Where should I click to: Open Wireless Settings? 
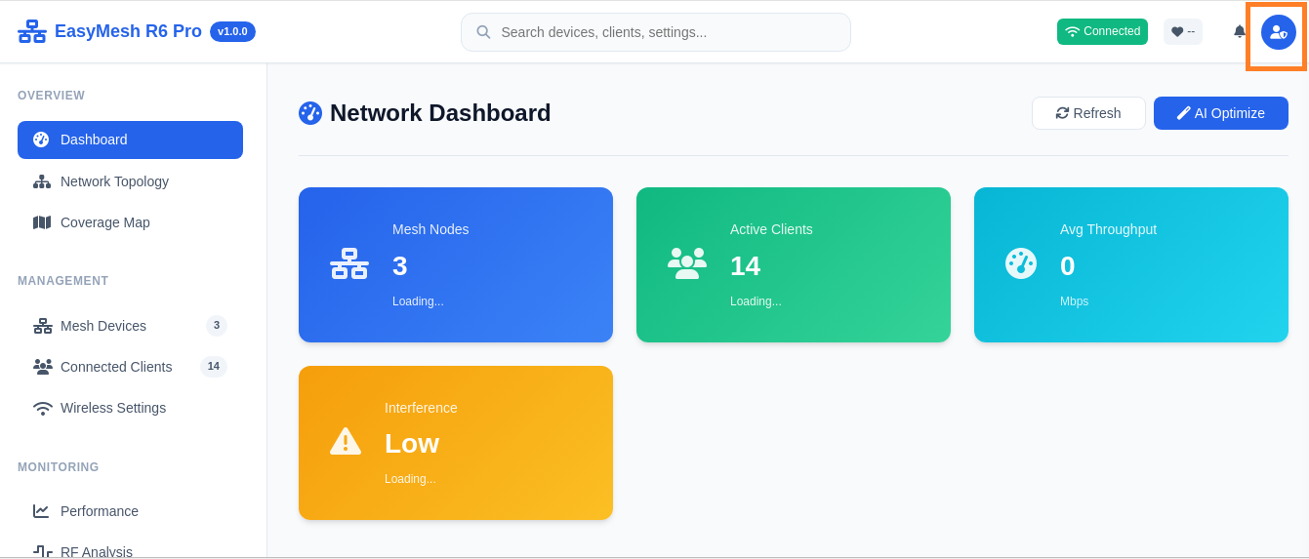[x=130, y=408]
